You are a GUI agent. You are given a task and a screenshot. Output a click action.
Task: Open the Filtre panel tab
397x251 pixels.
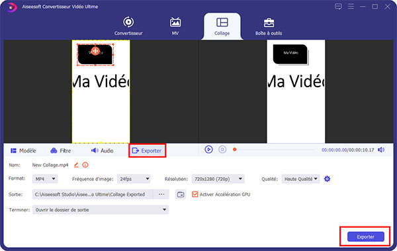[x=61, y=151]
